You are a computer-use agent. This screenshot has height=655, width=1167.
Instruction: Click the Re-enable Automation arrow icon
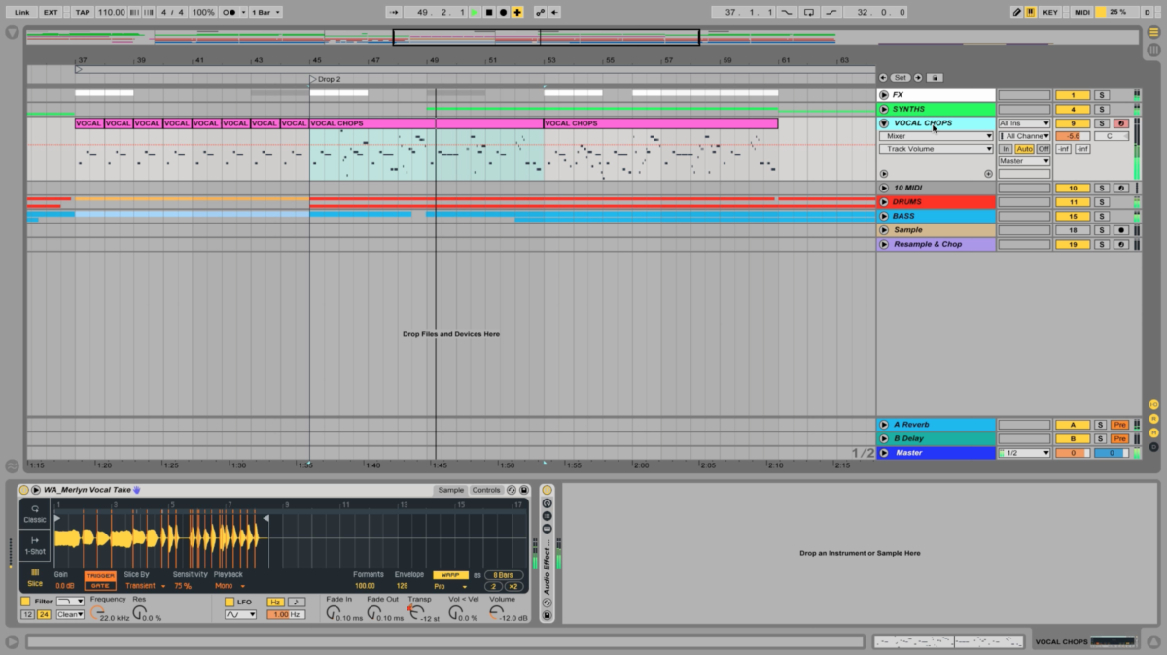click(554, 12)
